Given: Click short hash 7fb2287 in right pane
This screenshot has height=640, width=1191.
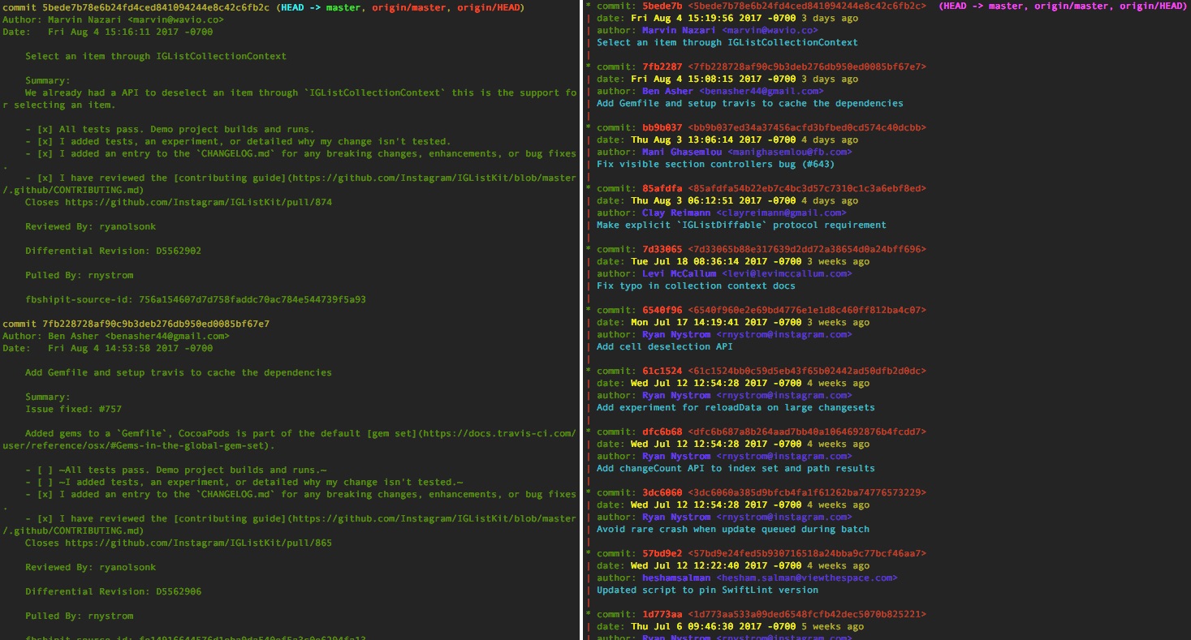Looking at the screenshot, I should [662, 67].
